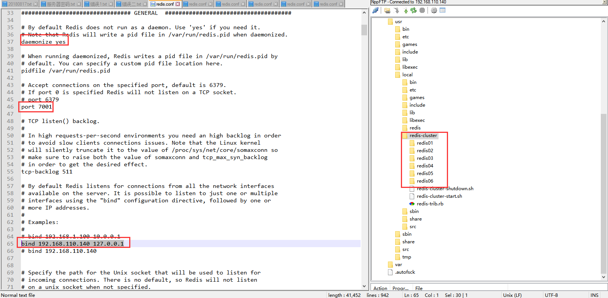The image size is (608, 298).
Task: Click the editor scrollbar down arrow
Action: [364, 286]
